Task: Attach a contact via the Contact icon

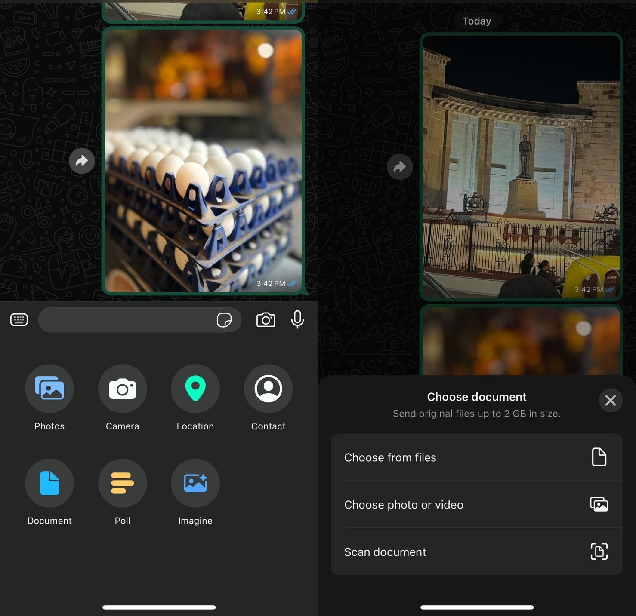Action: (268, 389)
